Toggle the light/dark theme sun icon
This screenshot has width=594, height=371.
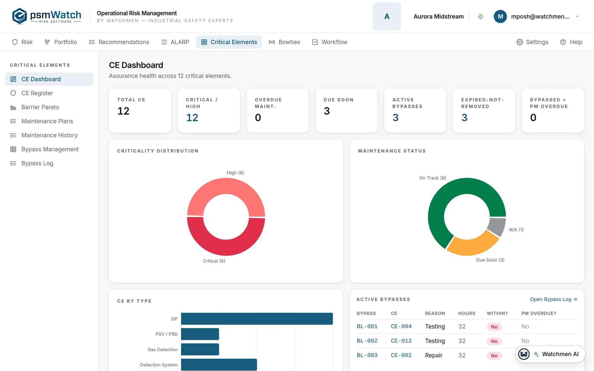click(480, 16)
